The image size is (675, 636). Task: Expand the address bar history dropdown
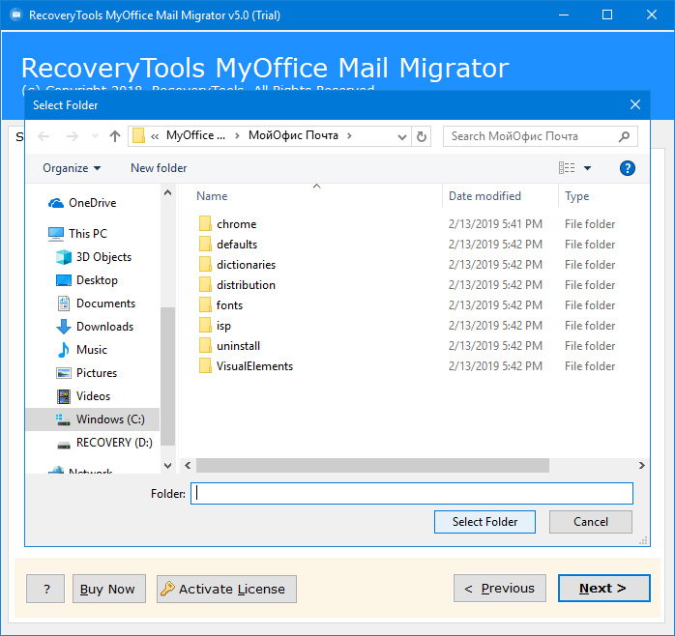(402, 137)
